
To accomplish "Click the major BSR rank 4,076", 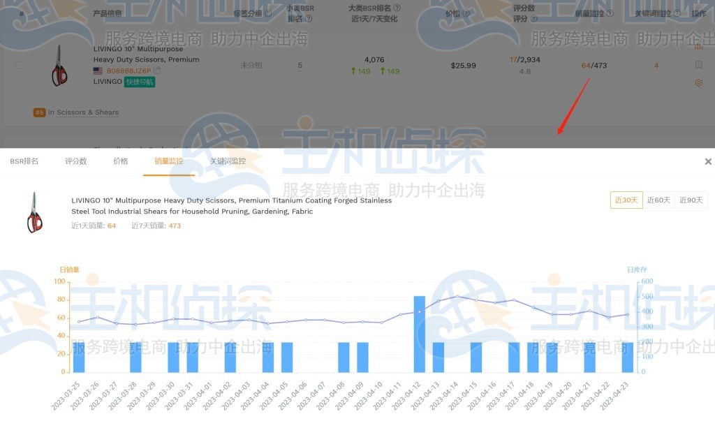I will [x=374, y=60].
